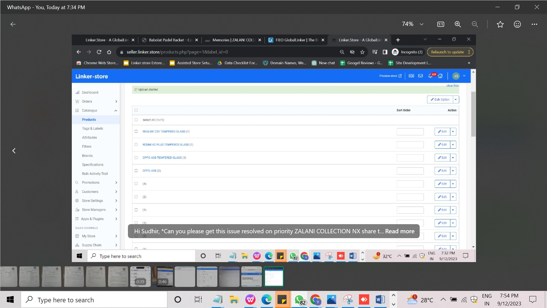Show previous image with left chevron

pyautogui.click(x=14, y=151)
